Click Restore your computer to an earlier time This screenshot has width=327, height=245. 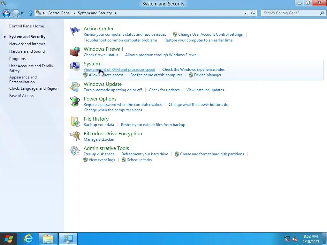point(198,40)
